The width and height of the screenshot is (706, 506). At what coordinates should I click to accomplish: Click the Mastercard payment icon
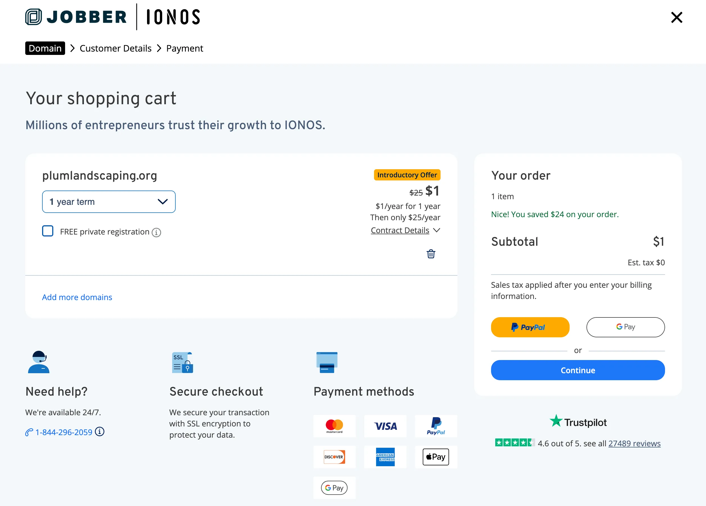pos(334,426)
